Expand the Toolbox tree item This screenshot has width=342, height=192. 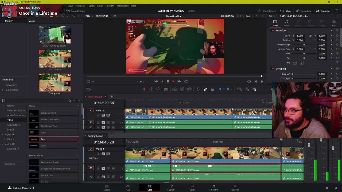pos(2,106)
